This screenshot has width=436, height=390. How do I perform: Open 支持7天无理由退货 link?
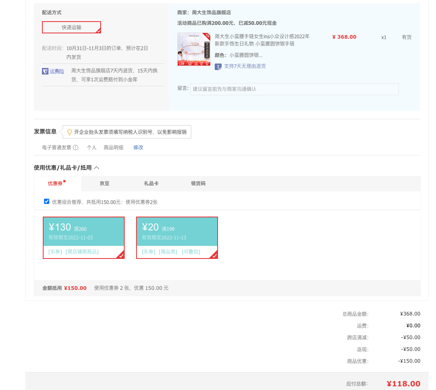(245, 66)
